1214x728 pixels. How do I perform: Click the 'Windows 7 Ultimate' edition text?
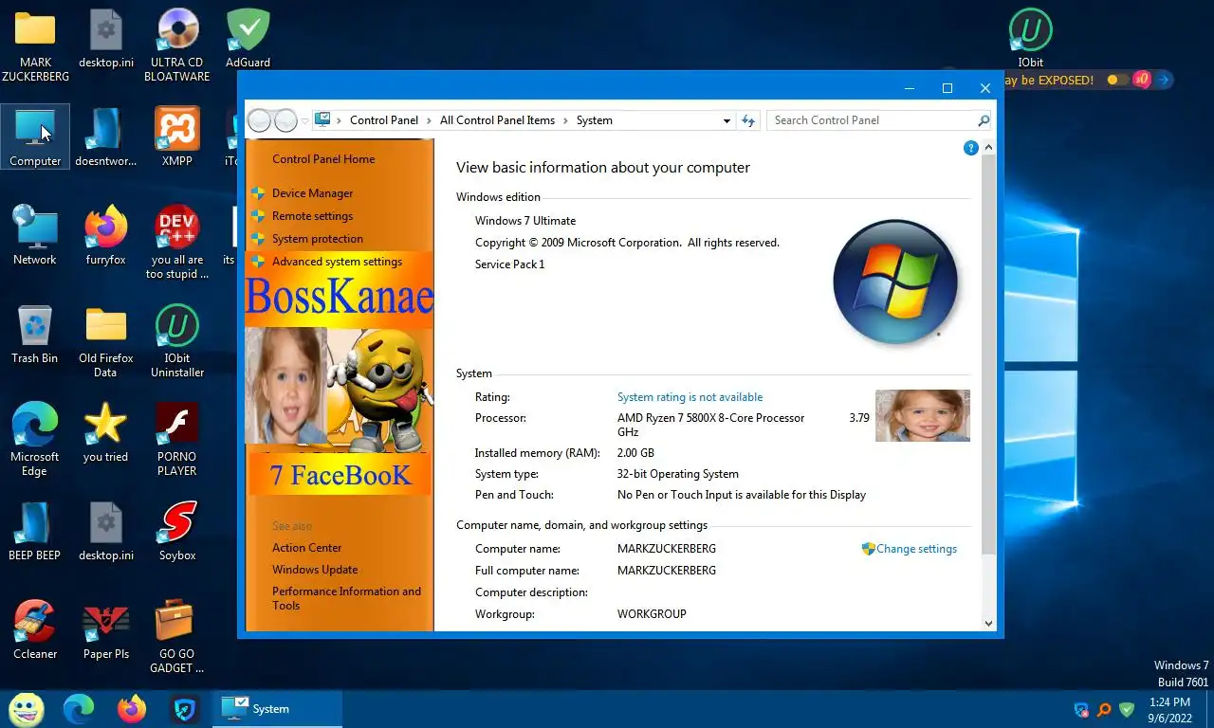525,221
